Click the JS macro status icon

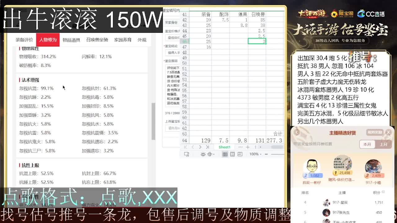pyautogui.click(x=186, y=154)
